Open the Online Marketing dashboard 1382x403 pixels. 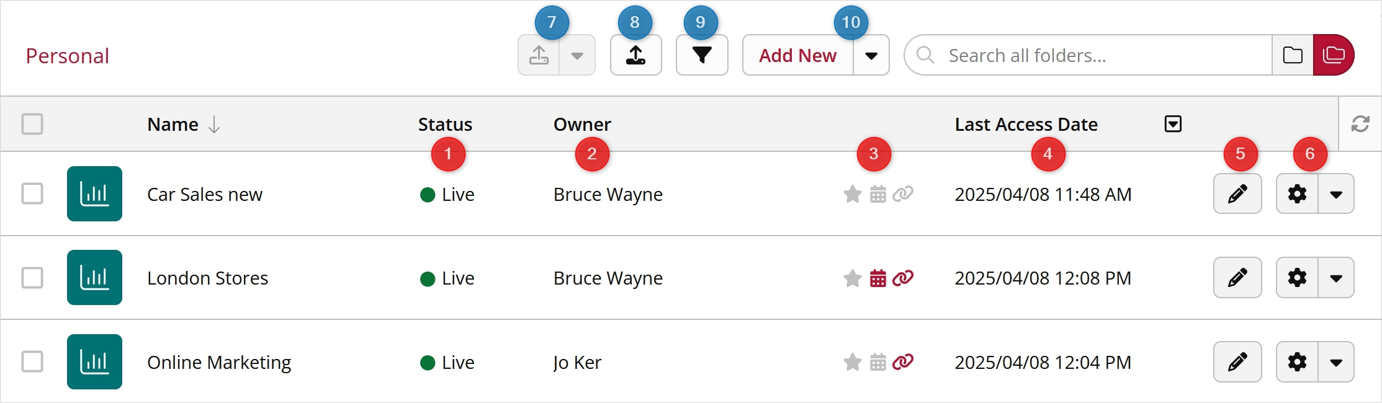point(218,362)
